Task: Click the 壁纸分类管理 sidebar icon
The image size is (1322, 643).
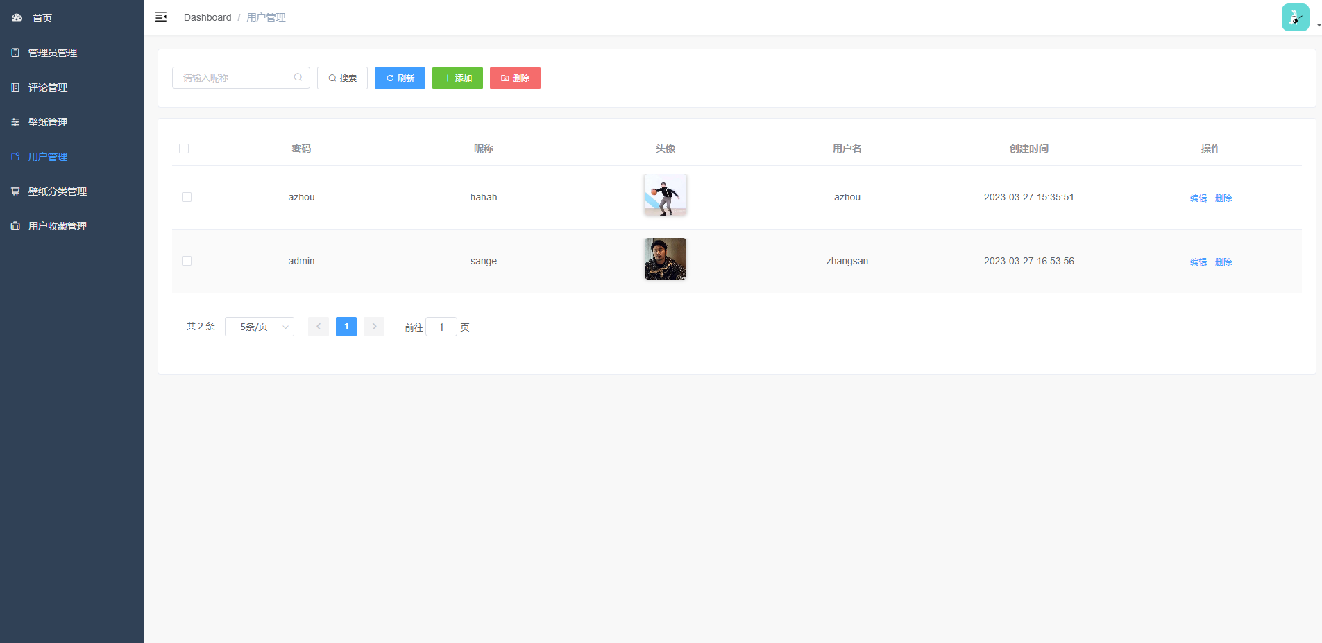Action: 15,191
